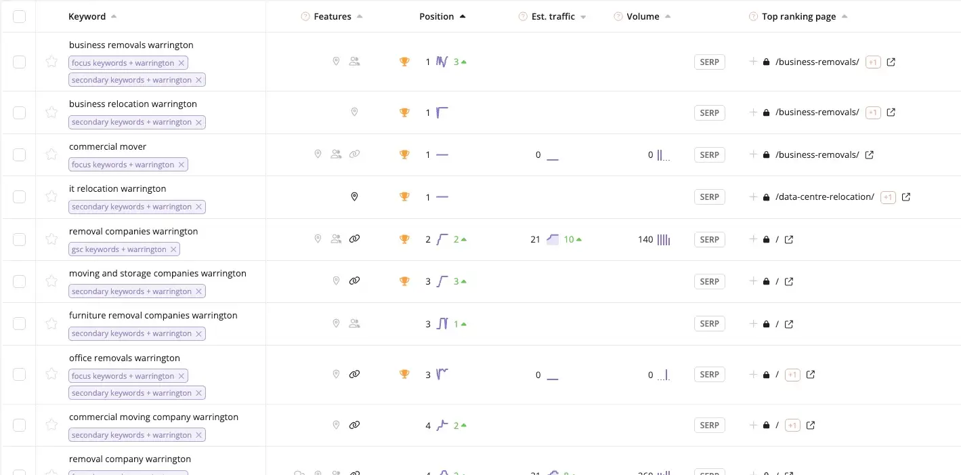961x475 pixels.
Task: Sort by the Position column header
Action: [x=437, y=17]
